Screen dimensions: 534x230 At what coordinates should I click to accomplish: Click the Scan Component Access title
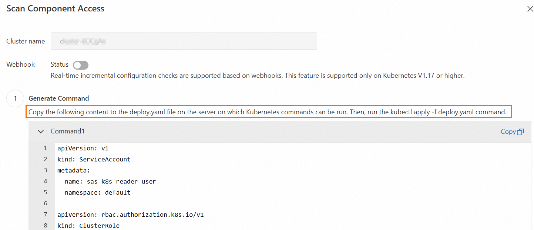click(x=55, y=8)
